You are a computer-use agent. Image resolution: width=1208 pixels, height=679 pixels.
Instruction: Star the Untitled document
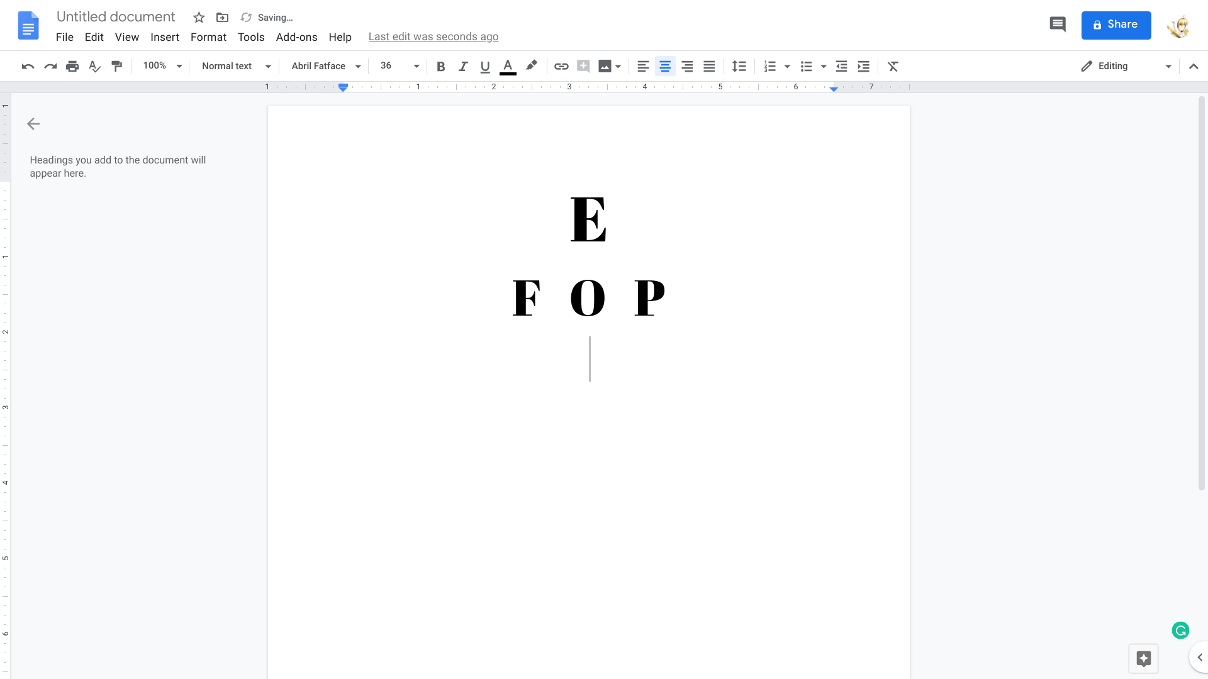click(x=199, y=18)
